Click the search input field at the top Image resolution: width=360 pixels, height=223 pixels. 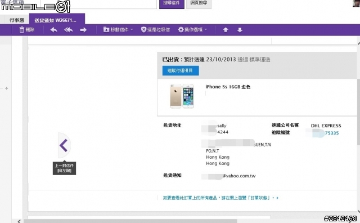click(x=99, y=4)
